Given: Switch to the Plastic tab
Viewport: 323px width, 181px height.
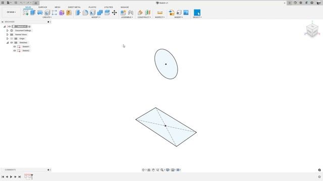Looking at the screenshot, I should click(x=92, y=7).
